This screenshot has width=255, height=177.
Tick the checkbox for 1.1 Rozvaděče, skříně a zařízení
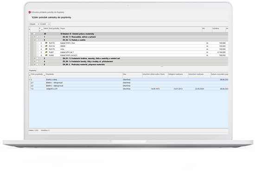pyautogui.click(x=37, y=37)
